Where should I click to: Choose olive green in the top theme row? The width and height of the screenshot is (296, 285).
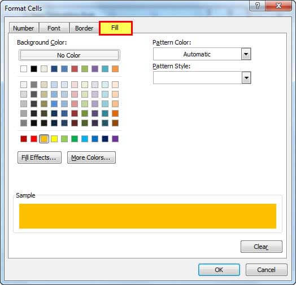tap(85, 69)
